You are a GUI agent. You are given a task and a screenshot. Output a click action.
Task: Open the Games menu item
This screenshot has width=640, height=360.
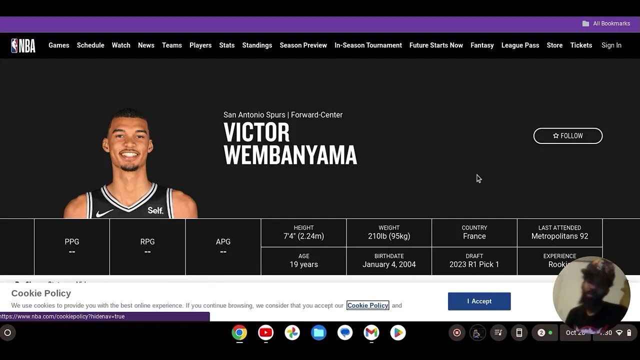(58, 45)
